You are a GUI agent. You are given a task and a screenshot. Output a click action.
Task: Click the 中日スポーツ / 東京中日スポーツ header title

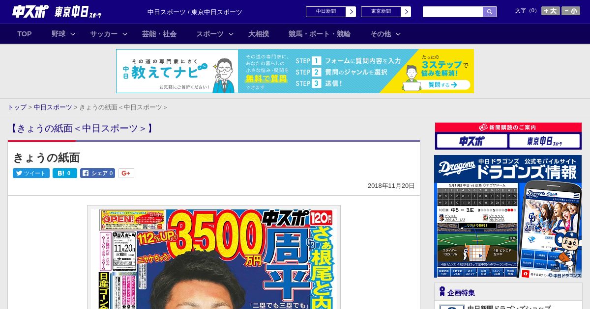[195, 12]
